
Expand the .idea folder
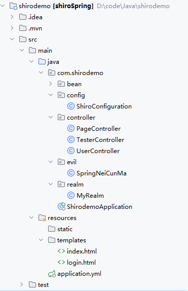tap(12, 17)
